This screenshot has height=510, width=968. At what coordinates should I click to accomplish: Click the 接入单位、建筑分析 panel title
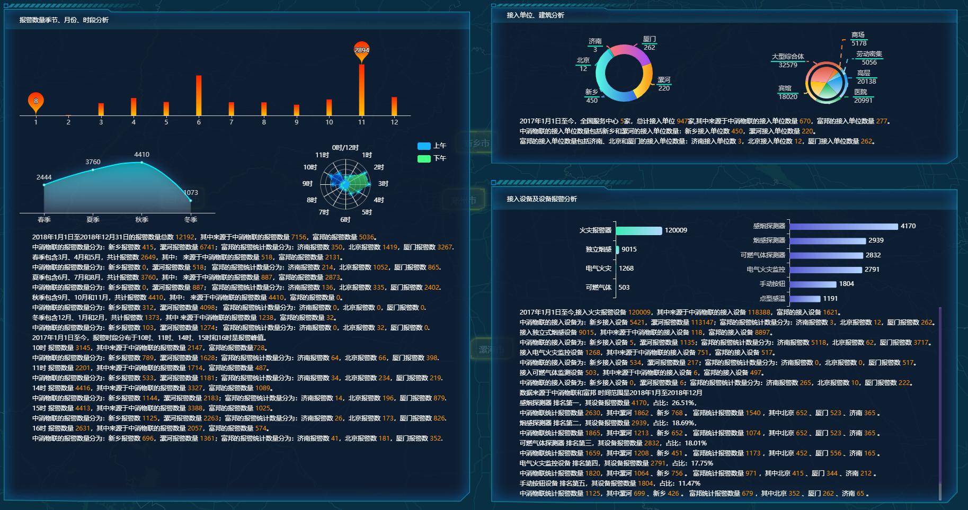(x=535, y=15)
